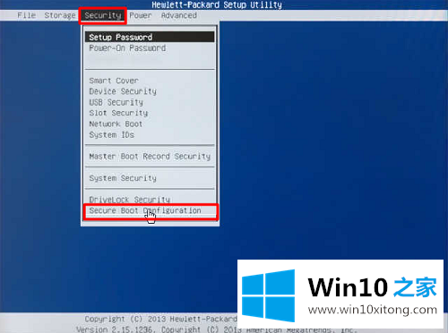Click the Hewlett-Packard Setup Utility title

(217, 4)
